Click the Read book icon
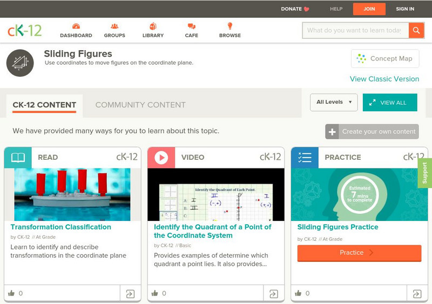432x304 pixels. tap(18, 158)
